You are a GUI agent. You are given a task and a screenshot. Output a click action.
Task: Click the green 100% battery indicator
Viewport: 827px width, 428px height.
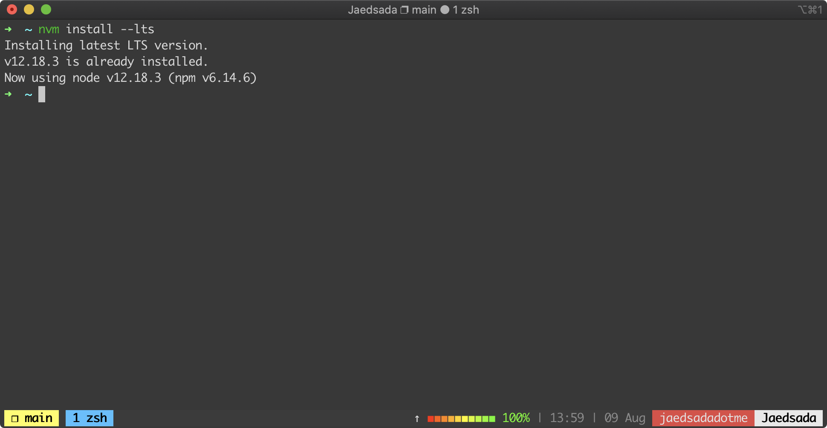(516, 418)
